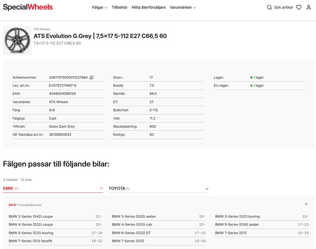Open the user account icon
The height and width of the screenshot is (249, 316).
(x=308, y=8)
